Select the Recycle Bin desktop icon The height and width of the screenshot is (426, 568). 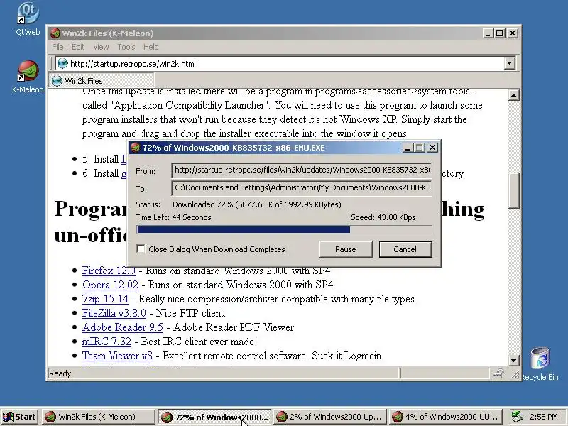click(x=540, y=359)
